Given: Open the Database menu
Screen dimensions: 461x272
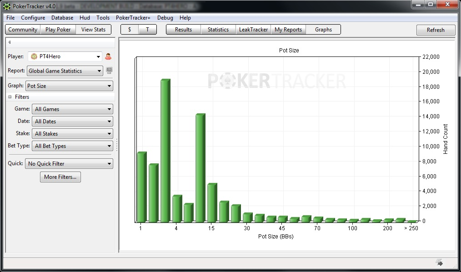Looking at the screenshot, I should 62,18.
